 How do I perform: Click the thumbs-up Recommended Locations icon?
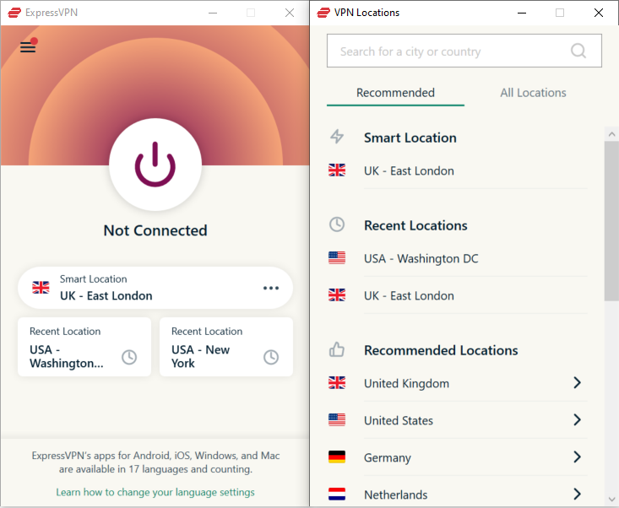click(x=337, y=349)
